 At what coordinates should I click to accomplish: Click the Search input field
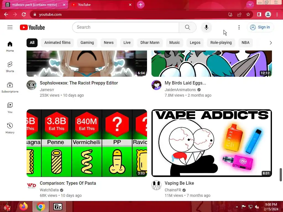pos(126,27)
